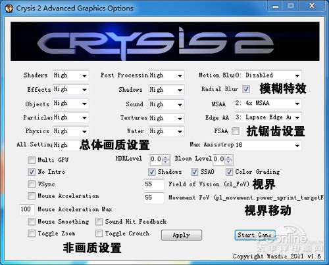329x265 pixels.
Task: Expand the Textures quality dropdown
Action: click(x=166, y=118)
